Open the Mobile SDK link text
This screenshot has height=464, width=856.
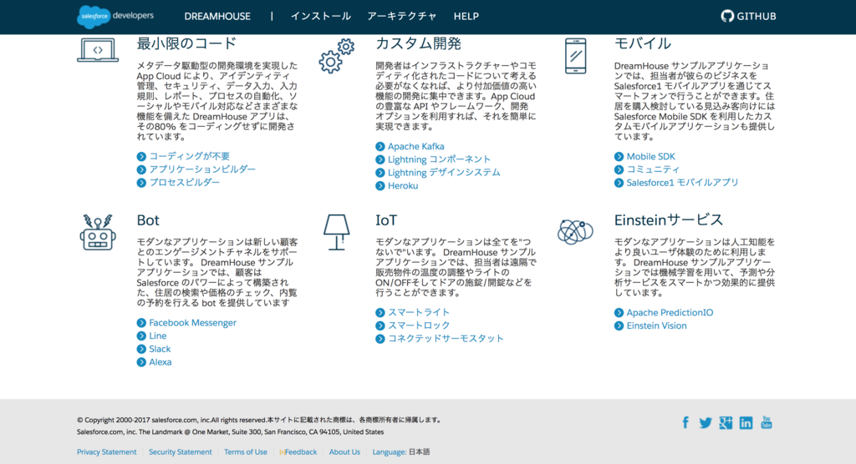click(x=650, y=156)
